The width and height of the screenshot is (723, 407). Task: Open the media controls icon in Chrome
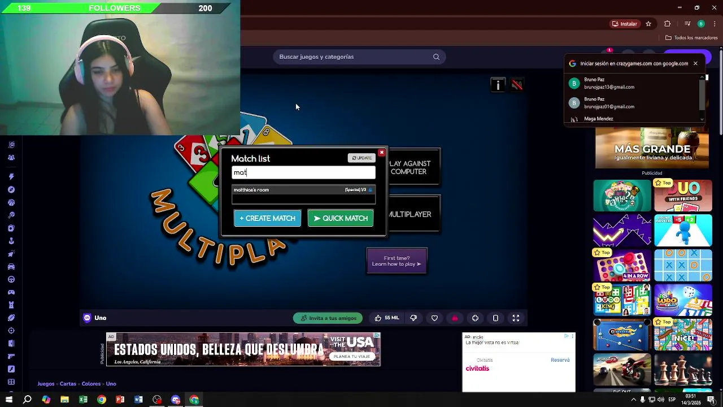tap(687, 24)
